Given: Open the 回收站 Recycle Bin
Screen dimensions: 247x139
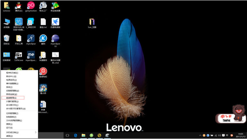Looking at the screenshot, I should [6, 40].
